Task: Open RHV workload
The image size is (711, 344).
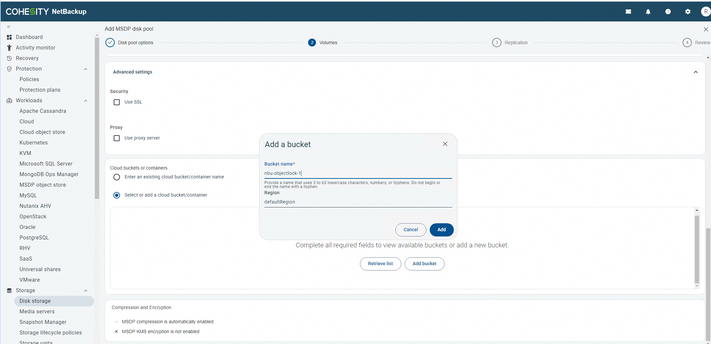Action: (x=25, y=248)
